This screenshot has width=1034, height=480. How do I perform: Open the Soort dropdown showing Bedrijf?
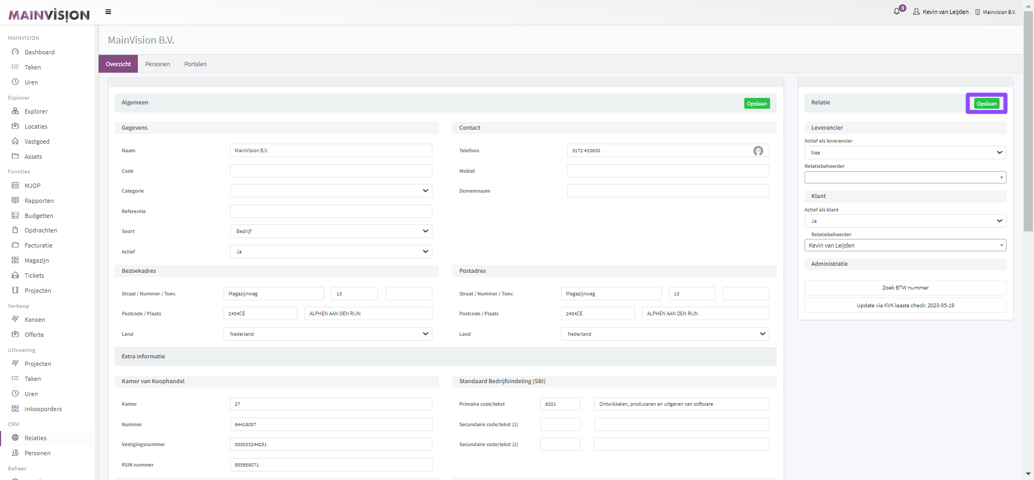331,231
